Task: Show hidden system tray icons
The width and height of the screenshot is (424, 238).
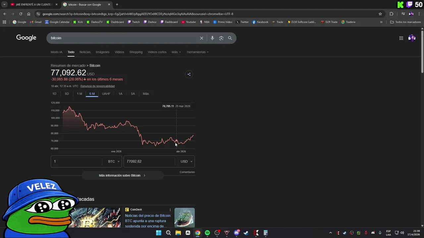Action: click(x=330, y=233)
